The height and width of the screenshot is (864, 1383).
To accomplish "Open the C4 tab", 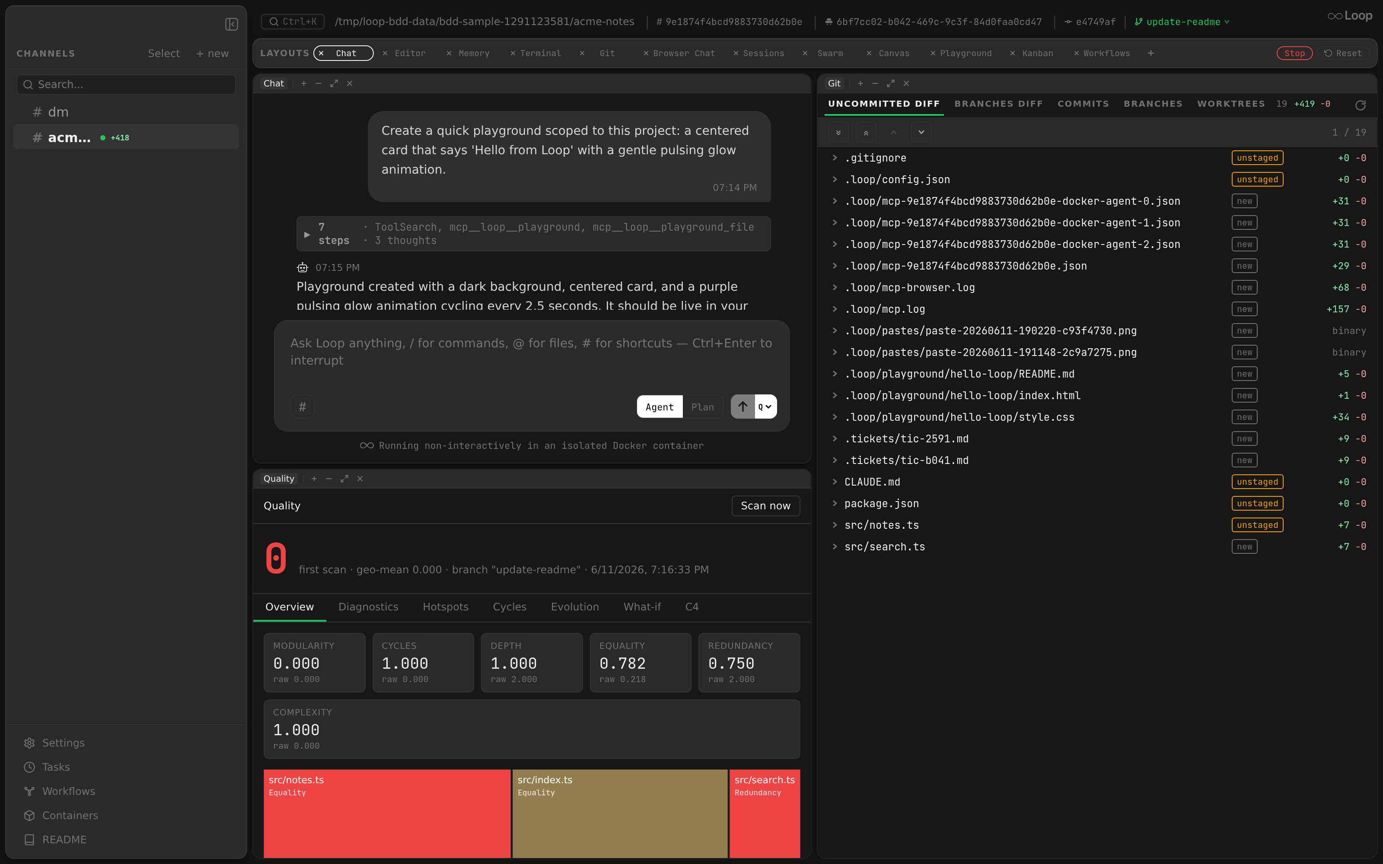I will tap(691, 607).
